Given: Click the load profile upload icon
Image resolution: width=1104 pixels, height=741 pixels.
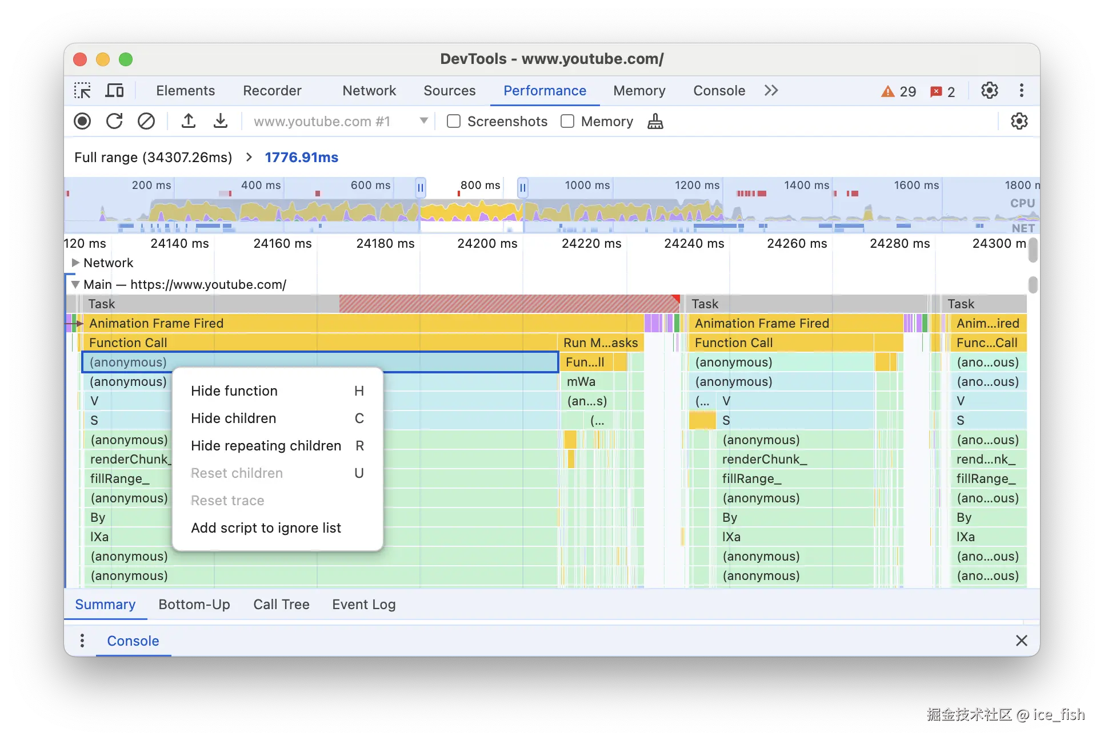Looking at the screenshot, I should click(189, 121).
